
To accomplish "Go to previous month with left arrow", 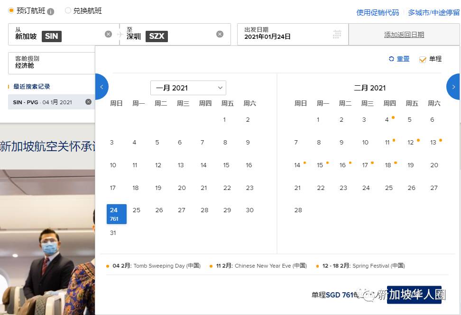I will pos(101,87).
